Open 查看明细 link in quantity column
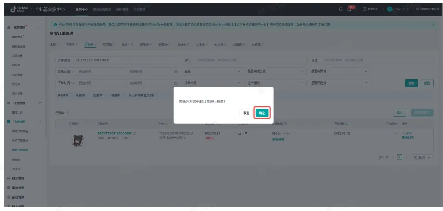Screen dimensions: 443x211 278,139
